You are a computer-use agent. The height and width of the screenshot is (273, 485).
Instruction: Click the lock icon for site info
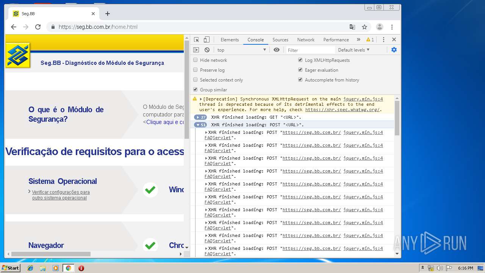(53, 27)
